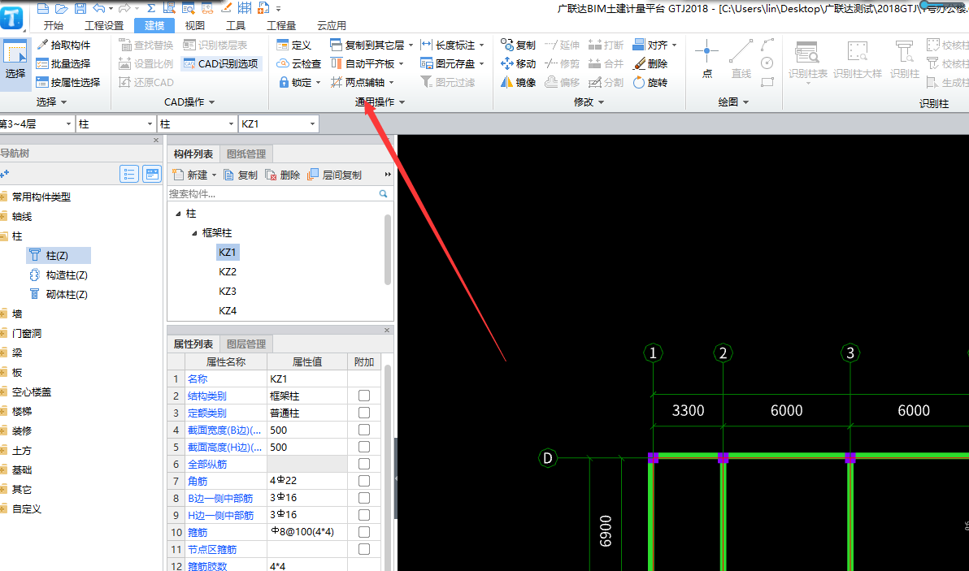Open the 开始 ribbon tab
The height and width of the screenshot is (571, 969).
click(x=54, y=25)
